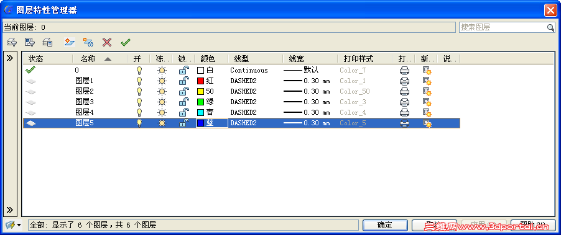Screen dimensions: 561x235
Task: Turn off 图层1 with its lightbulb
Action: 139,81
